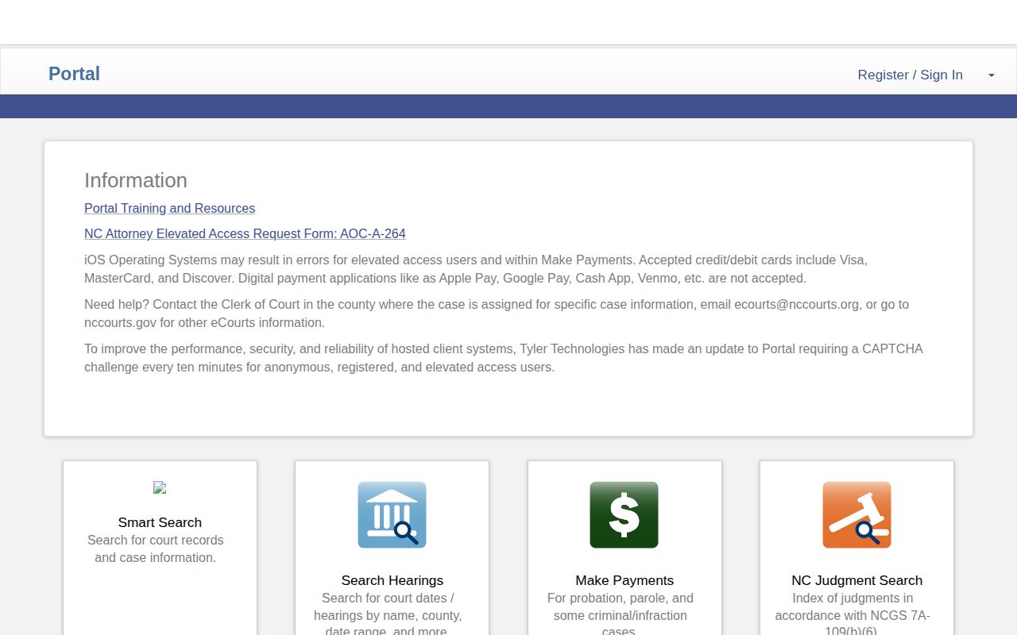The image size is (1017, 635).
Task: Click 'Index of judgments in' description text
Action: [853, 598]
